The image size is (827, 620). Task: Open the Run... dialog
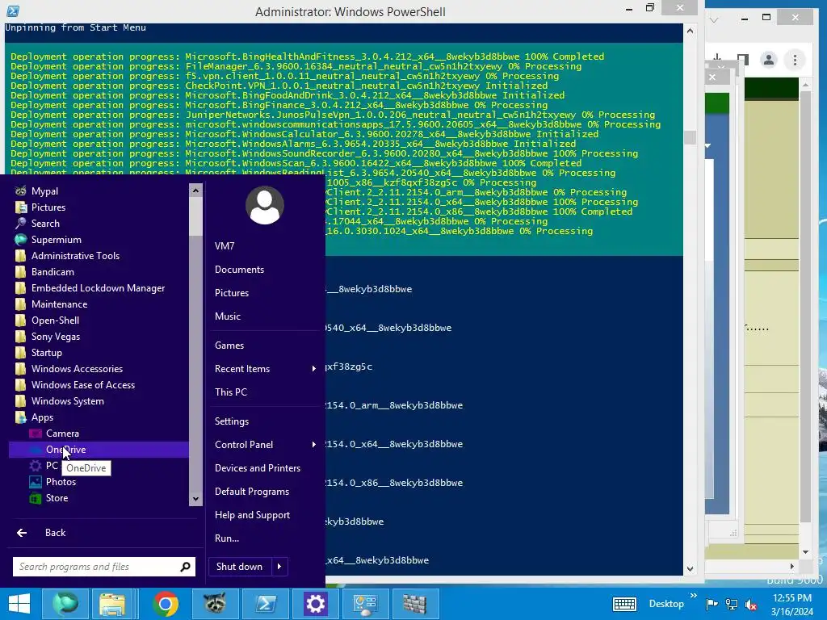click(227, 538)
